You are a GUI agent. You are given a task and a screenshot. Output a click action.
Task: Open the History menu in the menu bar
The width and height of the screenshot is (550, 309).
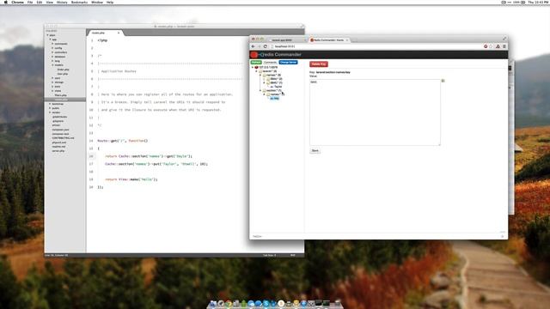[x=62, y=2]
